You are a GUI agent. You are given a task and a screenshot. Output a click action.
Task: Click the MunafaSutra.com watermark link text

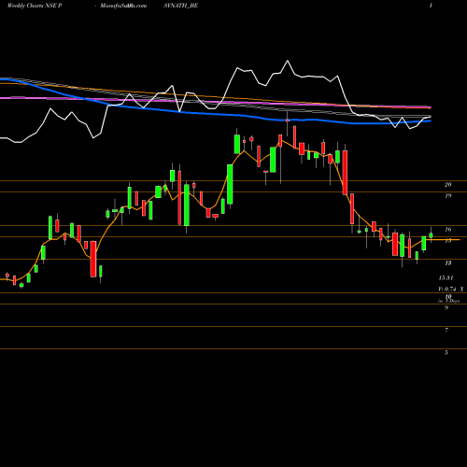point(123,6)
